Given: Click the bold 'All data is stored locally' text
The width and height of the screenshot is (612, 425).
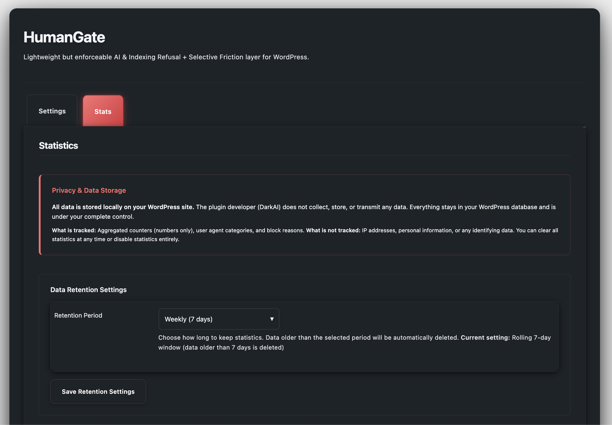Looking at the screenshot, I should point(123,207).
